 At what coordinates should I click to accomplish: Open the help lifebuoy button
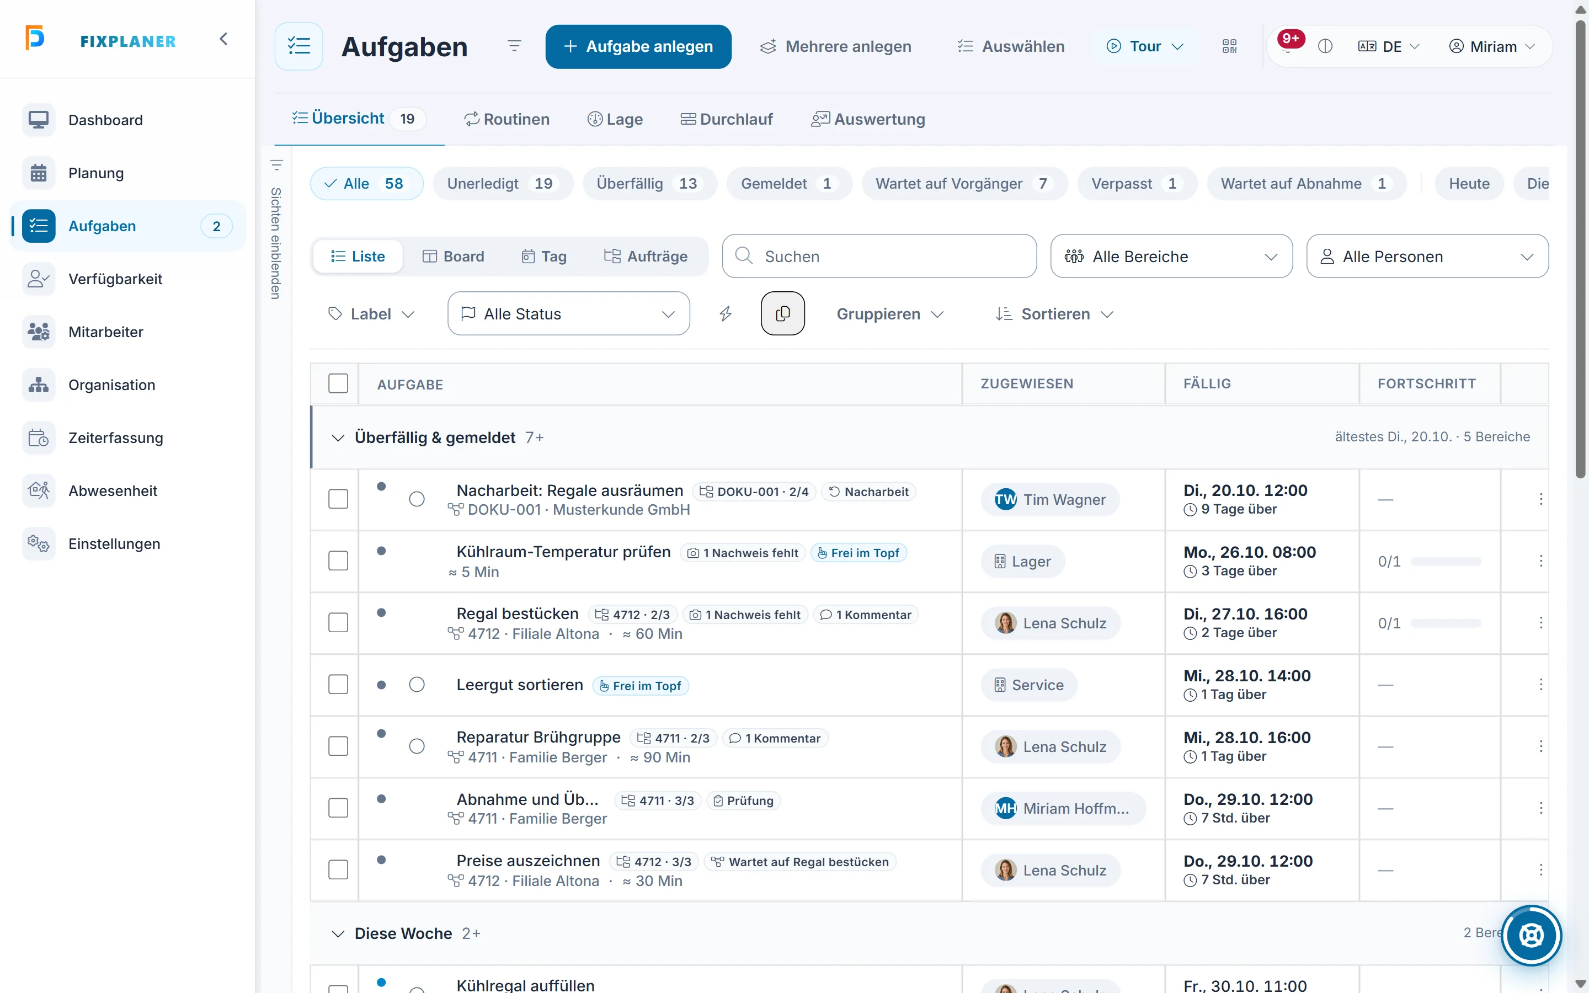[x=1531, y=935]
